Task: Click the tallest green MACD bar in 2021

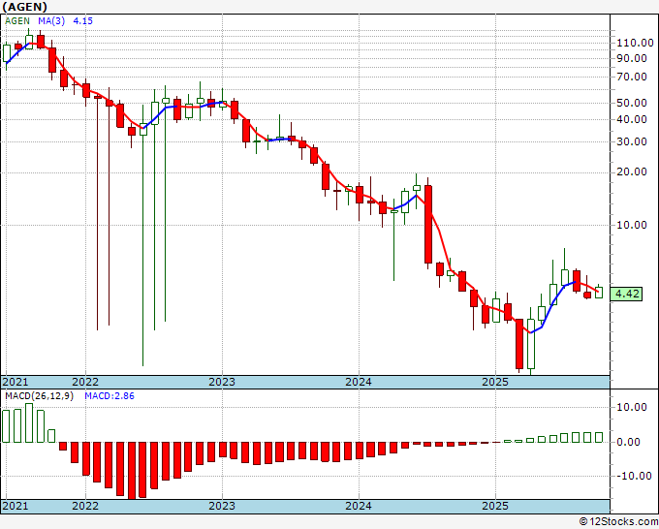Action: 29,422
